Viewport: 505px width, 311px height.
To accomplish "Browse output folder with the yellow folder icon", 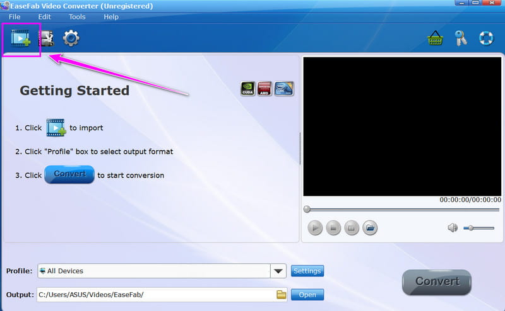I will [x=281, y=295].
